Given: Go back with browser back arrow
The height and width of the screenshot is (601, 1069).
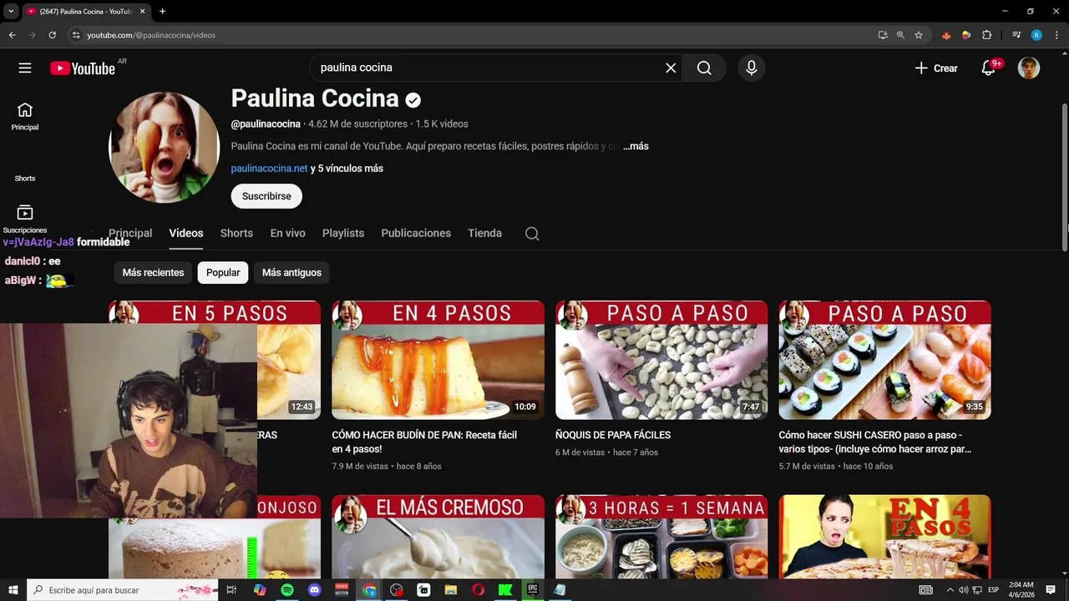Looking at the screenshot, I should [12, 35].
